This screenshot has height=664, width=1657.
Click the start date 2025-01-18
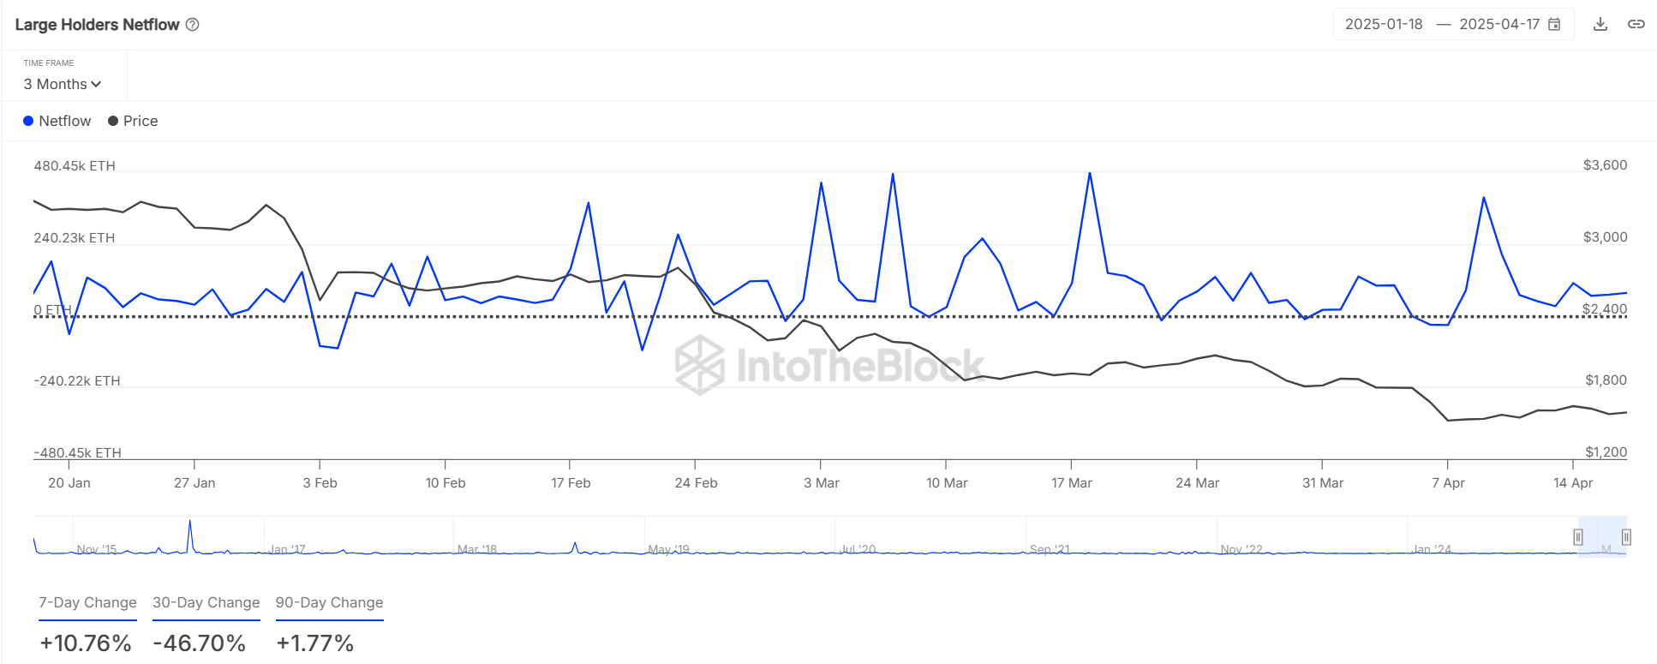[1383, 24]
